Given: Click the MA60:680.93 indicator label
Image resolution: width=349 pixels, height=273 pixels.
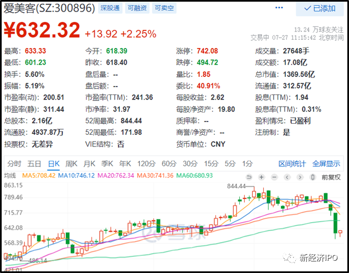Looking at the screenshot, I should (194, 176).
